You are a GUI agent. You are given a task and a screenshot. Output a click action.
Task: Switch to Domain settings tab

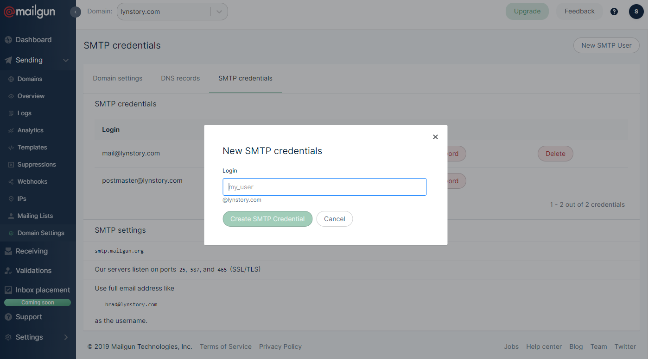tap(118, 78)
